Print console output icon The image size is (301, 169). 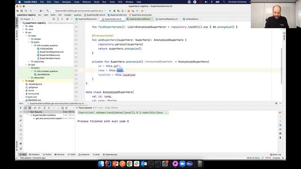click(x=280, y=133)
